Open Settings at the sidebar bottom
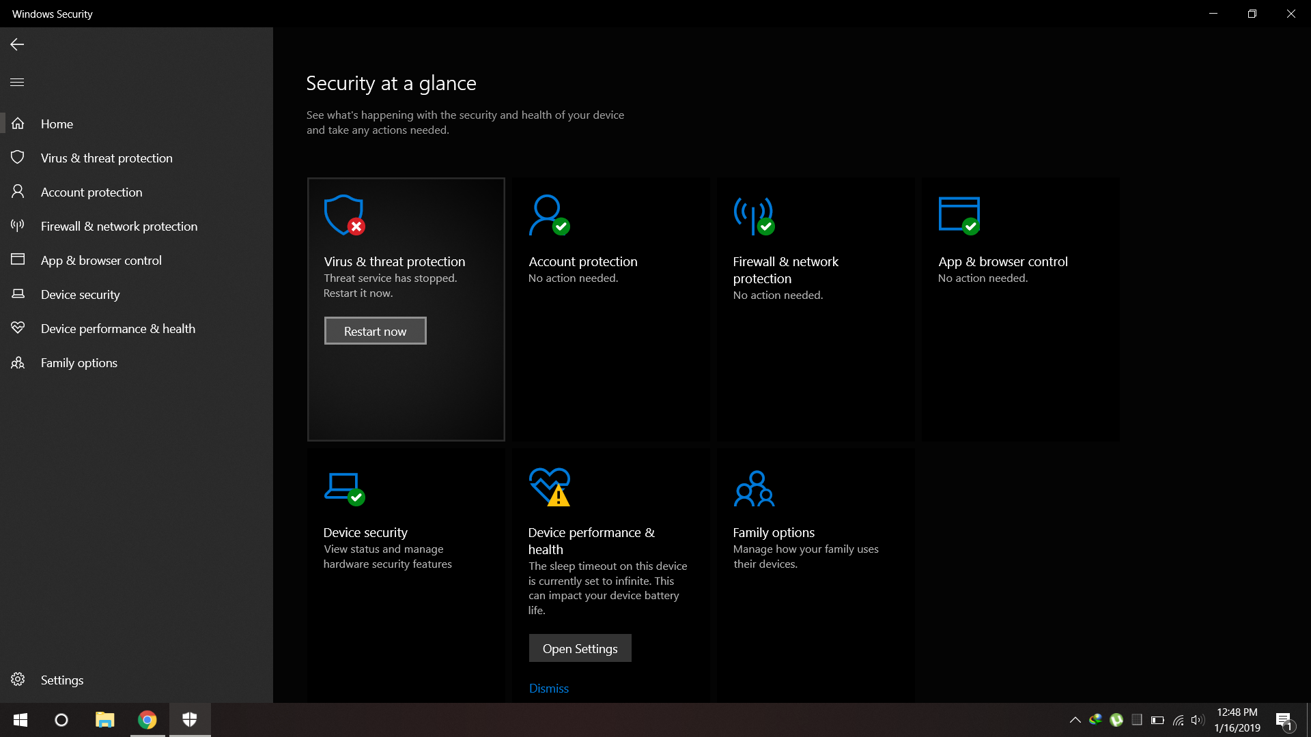This screenshot has width=1311, height=737. [x=137, y=680]
